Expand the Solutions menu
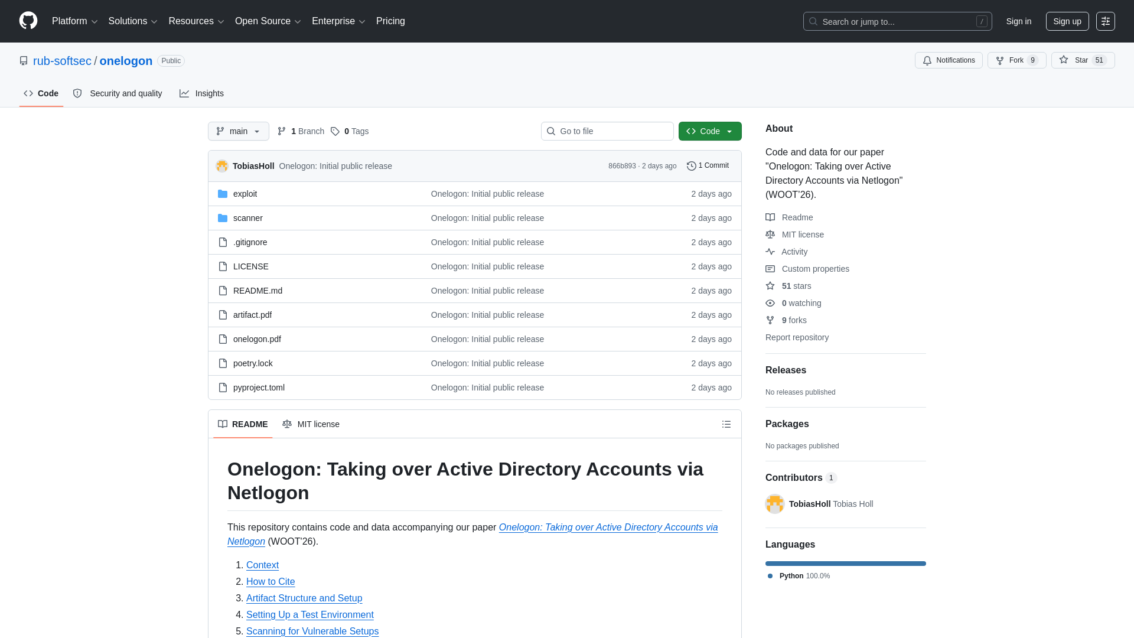The height and width of the screenshot is (638, 1134). pos(133,21)
